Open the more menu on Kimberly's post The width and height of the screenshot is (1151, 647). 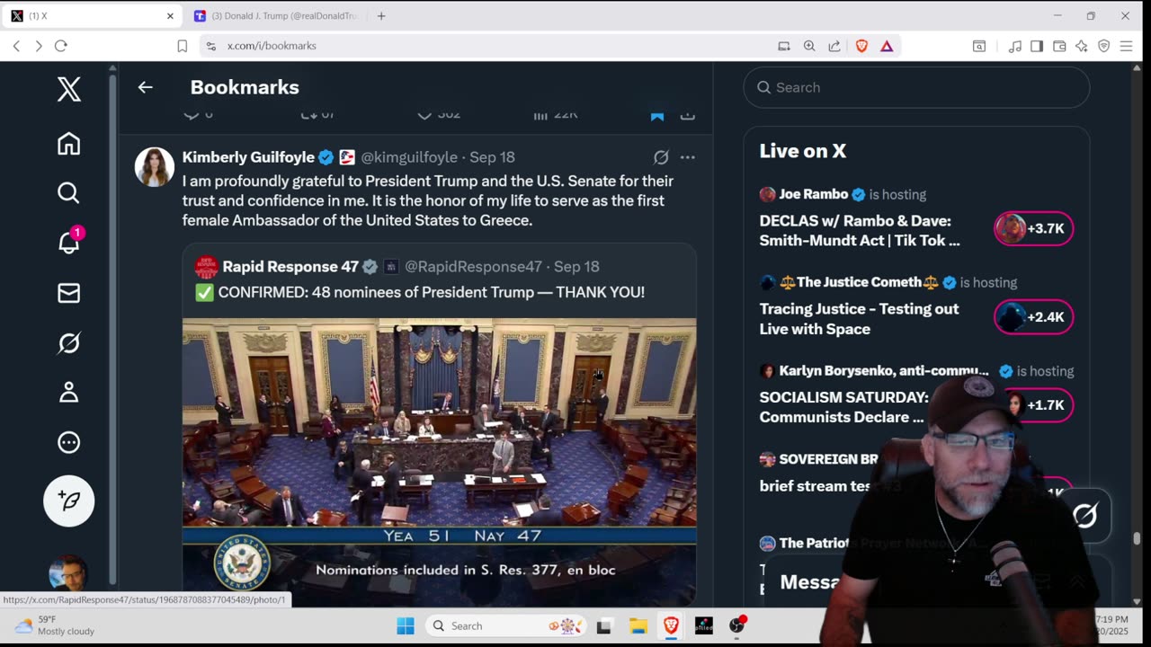coord(688,157)
